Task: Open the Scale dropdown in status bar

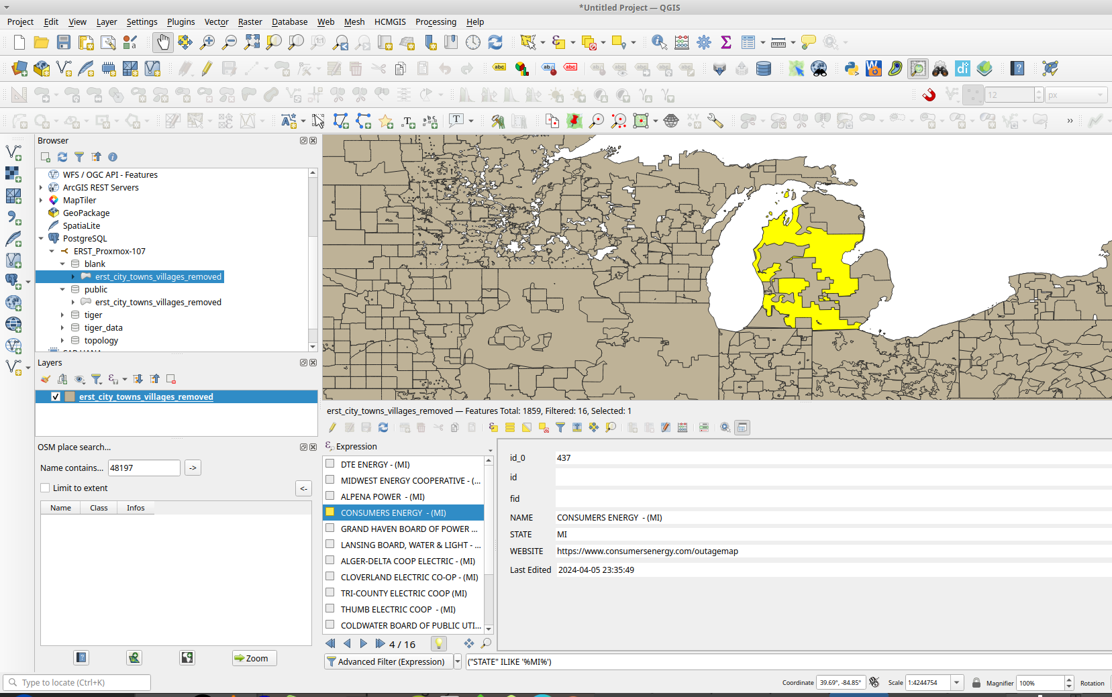Action: coord(957,683)
